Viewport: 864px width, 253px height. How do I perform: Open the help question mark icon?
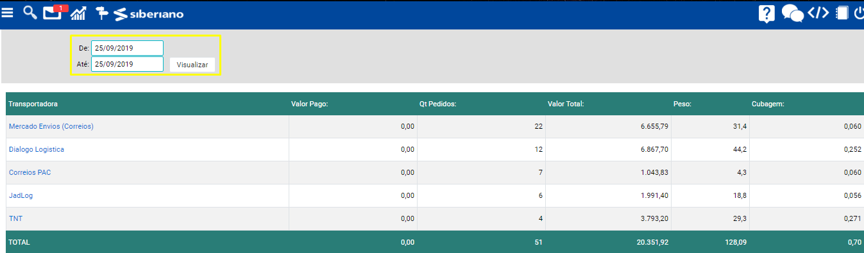point(767,13)
